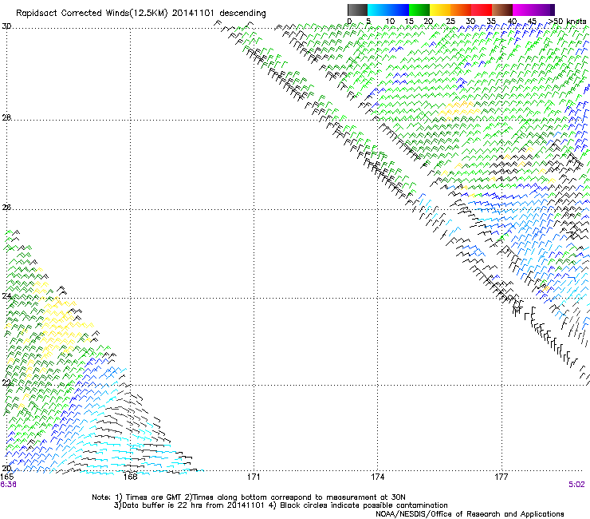Click the '25' label under the color bar
The width and height of the screenshot is (590, 519).
tap(450, 21)
